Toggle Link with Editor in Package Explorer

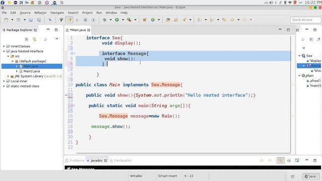click(35, 39)
